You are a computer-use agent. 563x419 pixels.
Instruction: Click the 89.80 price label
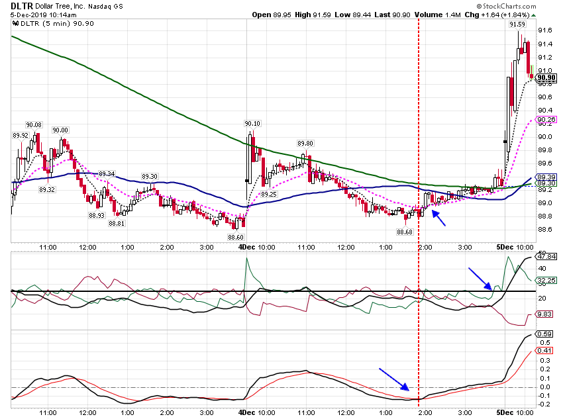(x=305, y=144)
